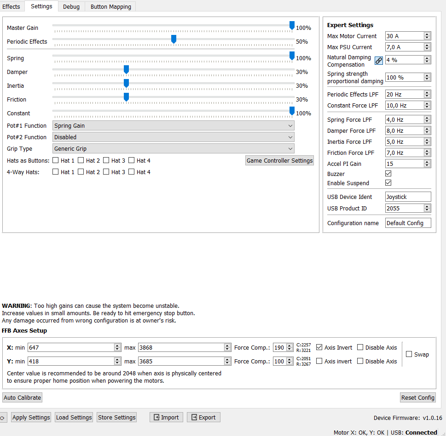The width and height of the screenshot is (446, 436).
Task: Click the Configuration name field
Action: [408, 223]
